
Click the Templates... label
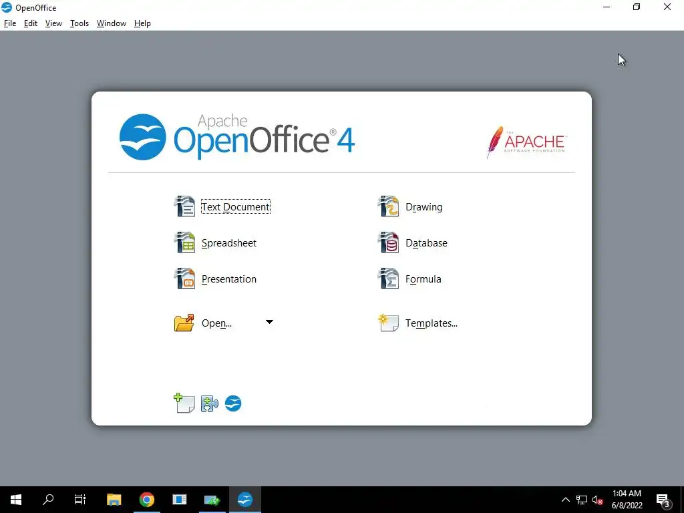coord(432,323)
